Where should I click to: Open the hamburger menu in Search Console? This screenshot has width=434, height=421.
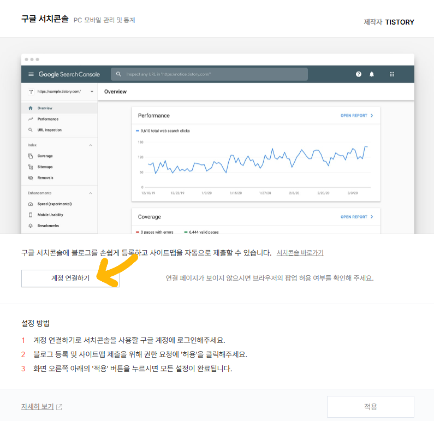(31, 74)
